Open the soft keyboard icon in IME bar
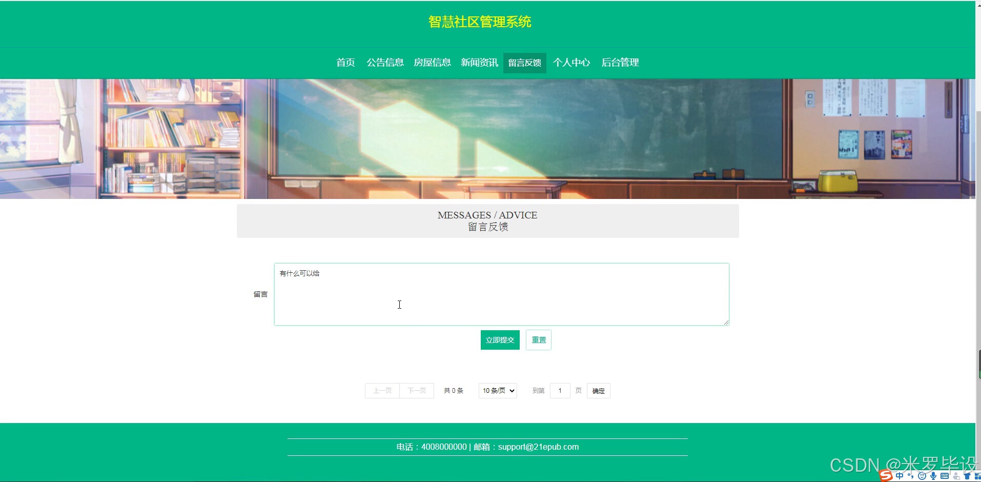 945,476
